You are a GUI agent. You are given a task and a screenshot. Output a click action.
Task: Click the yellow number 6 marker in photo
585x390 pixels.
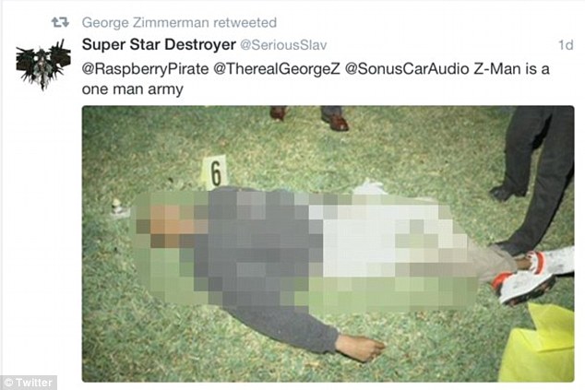point(215,171)
